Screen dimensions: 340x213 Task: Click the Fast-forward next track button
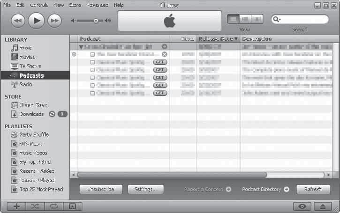54,21
